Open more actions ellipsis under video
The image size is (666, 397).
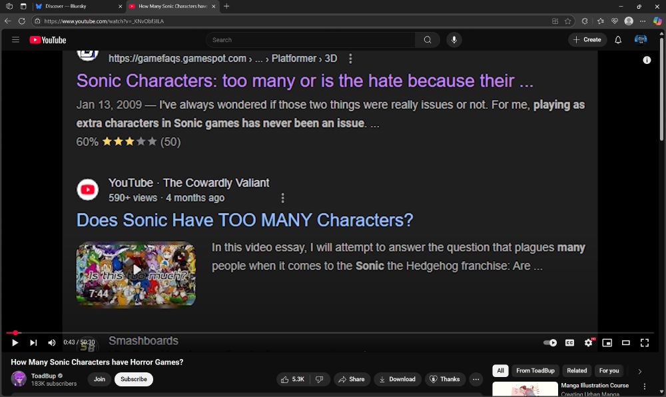click(476, 379)
